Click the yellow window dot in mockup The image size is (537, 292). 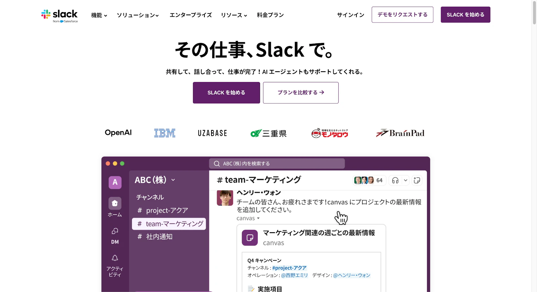point(115,164)
